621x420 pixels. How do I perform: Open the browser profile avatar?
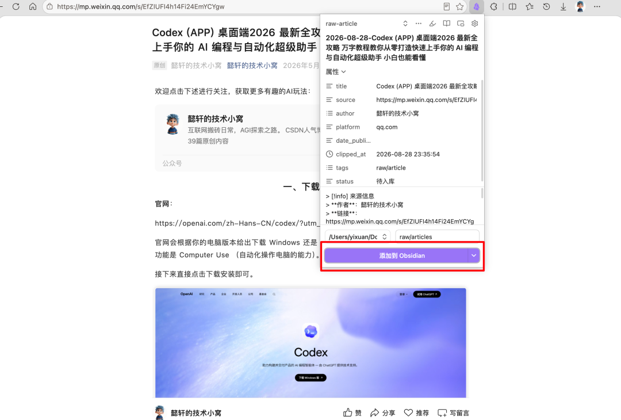pos(580,6)
